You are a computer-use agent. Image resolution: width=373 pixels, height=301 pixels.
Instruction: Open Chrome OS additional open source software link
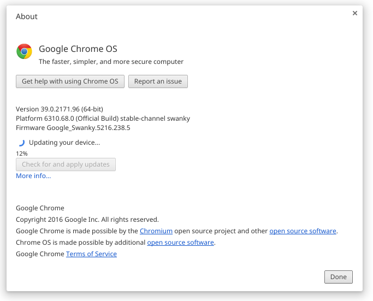[180, 243]
